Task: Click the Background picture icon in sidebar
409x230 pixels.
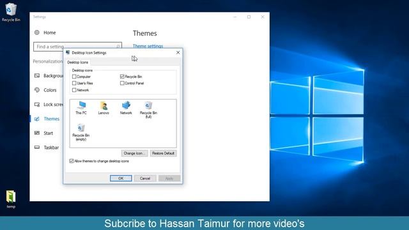Action: [x=37, y=75]
